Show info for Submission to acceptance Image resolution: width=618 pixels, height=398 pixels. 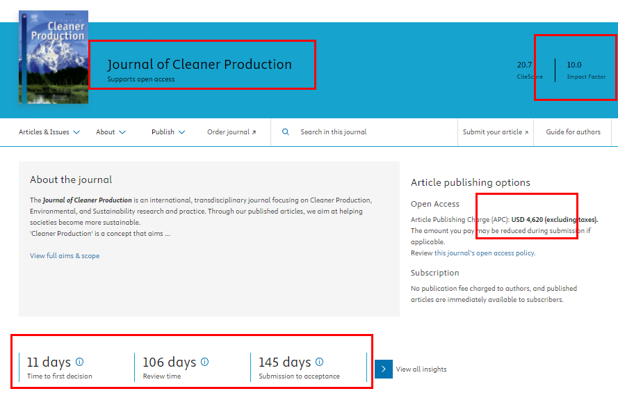(x=319, y=362)
